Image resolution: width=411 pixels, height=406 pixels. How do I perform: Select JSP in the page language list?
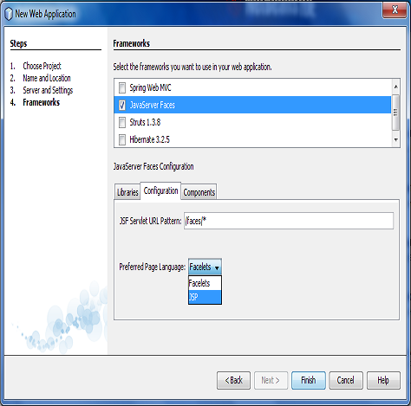click(205, 297)
